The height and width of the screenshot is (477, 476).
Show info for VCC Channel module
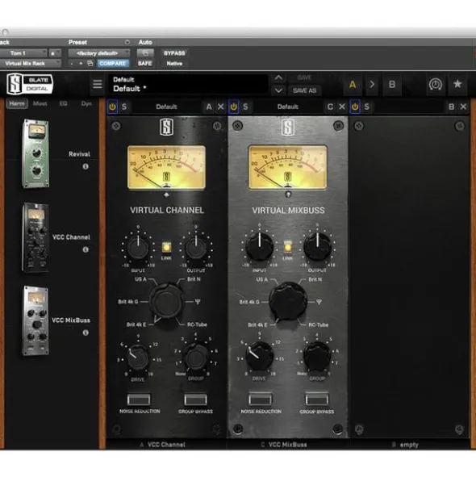click(86, 249)
